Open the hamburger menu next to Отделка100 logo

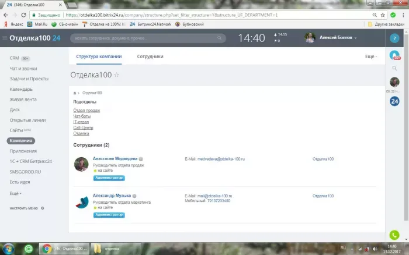[5, 38]
